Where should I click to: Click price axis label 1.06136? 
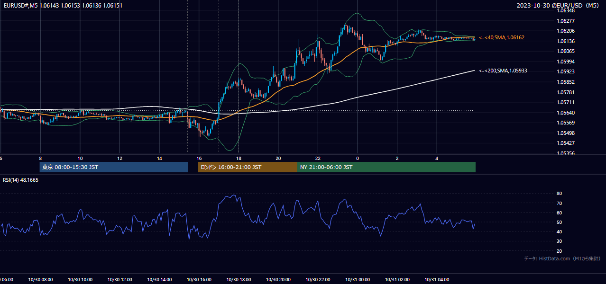(565, 41)
